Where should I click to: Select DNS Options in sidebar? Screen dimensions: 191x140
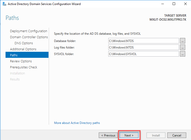[x=24, y=43]
